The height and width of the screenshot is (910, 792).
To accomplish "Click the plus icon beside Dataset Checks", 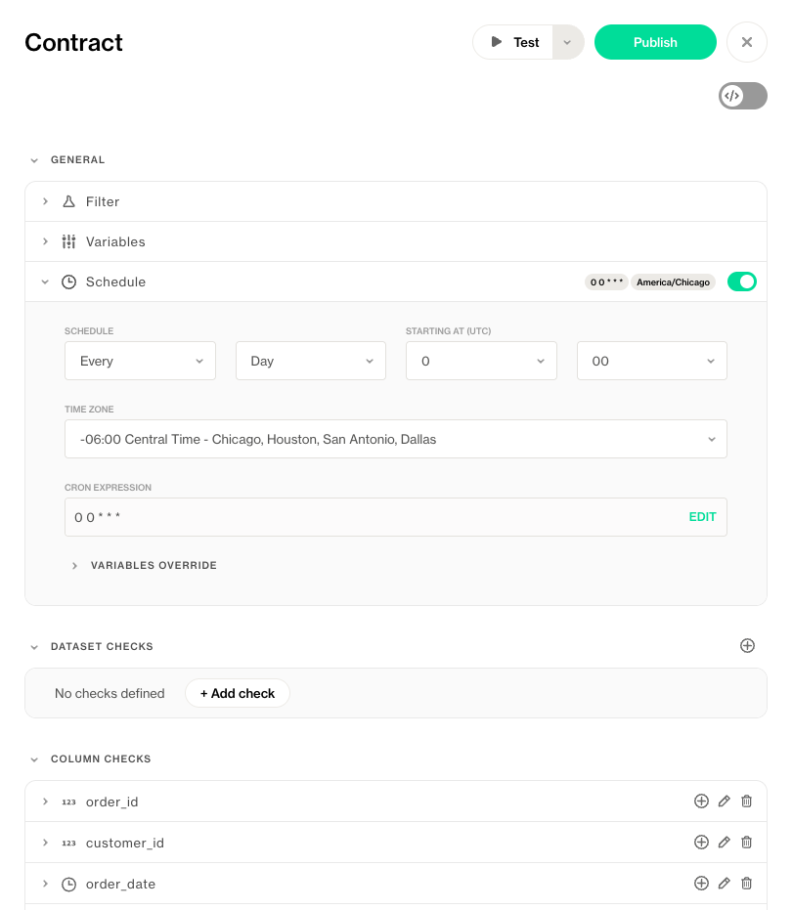I will pos(747,646).
